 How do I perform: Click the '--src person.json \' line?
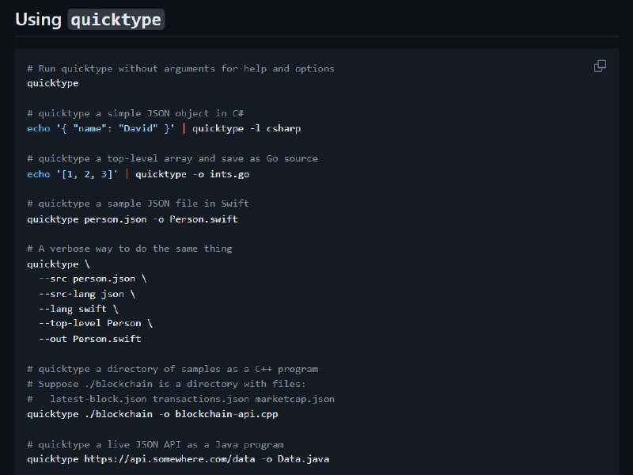point(93,279)
